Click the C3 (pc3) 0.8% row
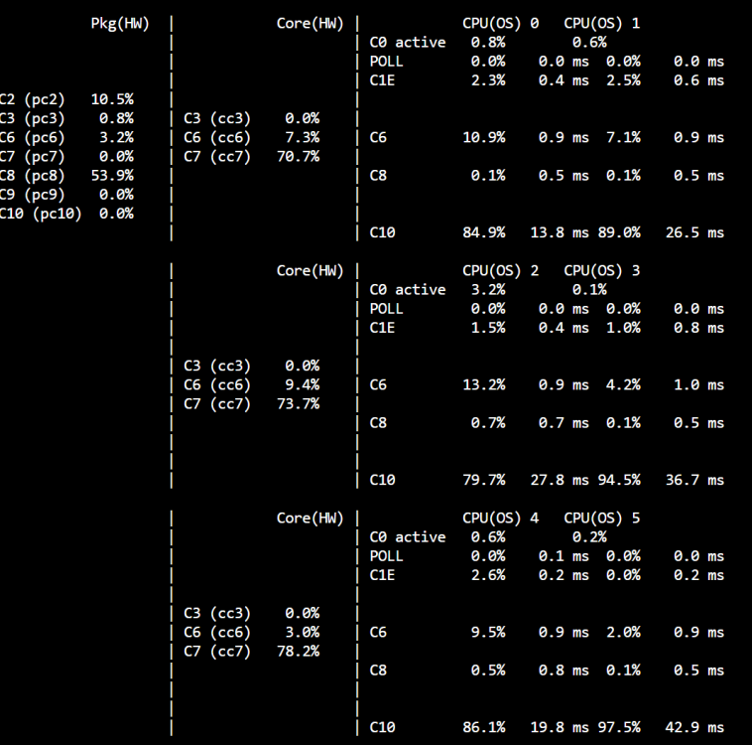The height and width of the screenshot is (745, 752). click(x=66, y=118)
